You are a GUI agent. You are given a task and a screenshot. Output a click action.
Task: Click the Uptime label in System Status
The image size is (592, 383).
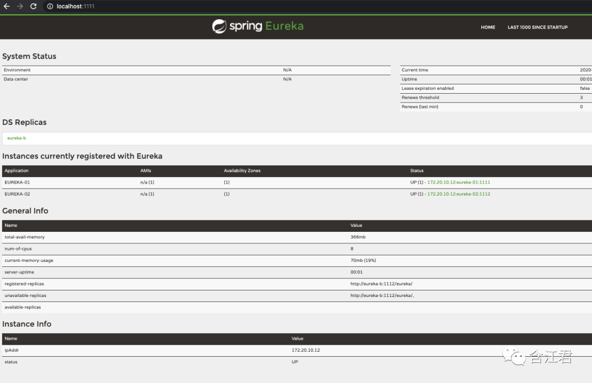[x=409, y=79]
